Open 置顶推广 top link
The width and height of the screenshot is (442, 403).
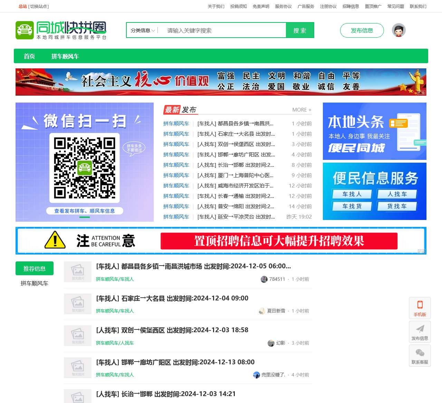pyautogui.click(x=373, y=7)
